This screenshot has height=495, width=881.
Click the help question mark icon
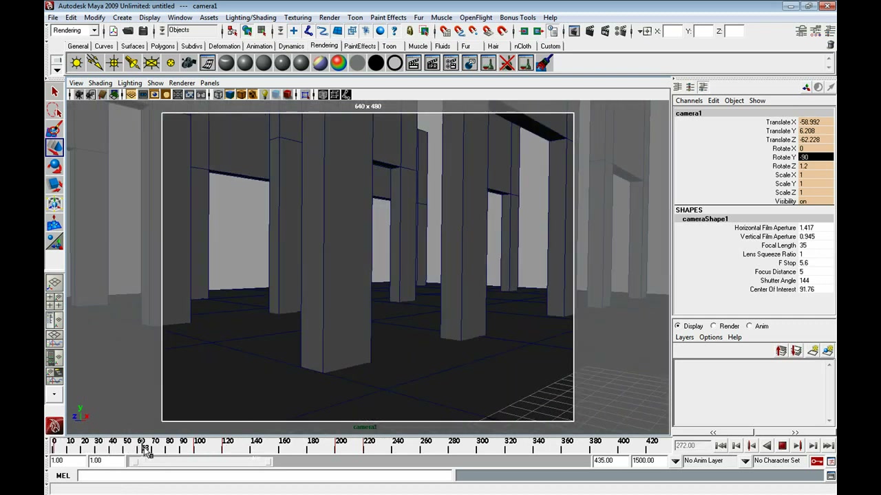click(x=394, y=31)
